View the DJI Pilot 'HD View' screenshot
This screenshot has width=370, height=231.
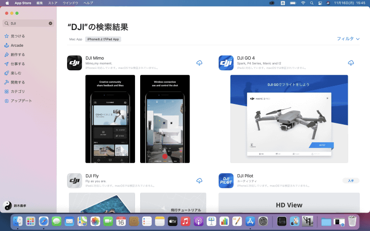(x=289, y=203)
